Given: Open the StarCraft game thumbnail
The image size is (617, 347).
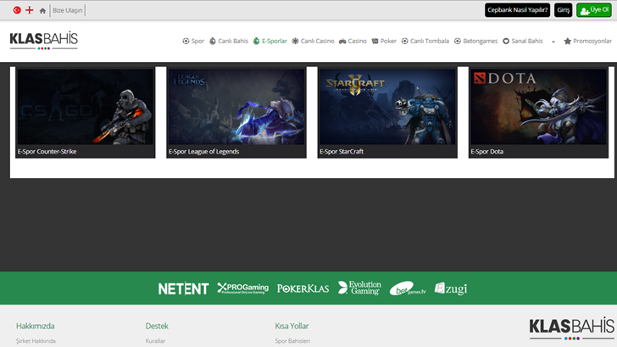Looking at the screenshot, I should pos(387,106).
